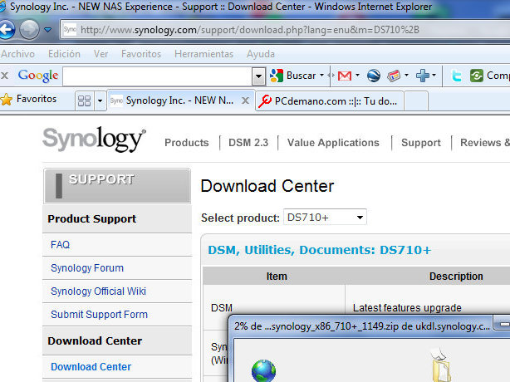
Task: Open the Synology Forum sidebar link
Action: (x=87, y=268)
